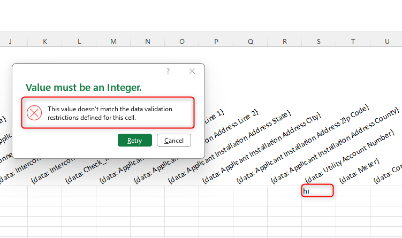Select column Q header
Viewport: 402px width, 238px height.
251,41
